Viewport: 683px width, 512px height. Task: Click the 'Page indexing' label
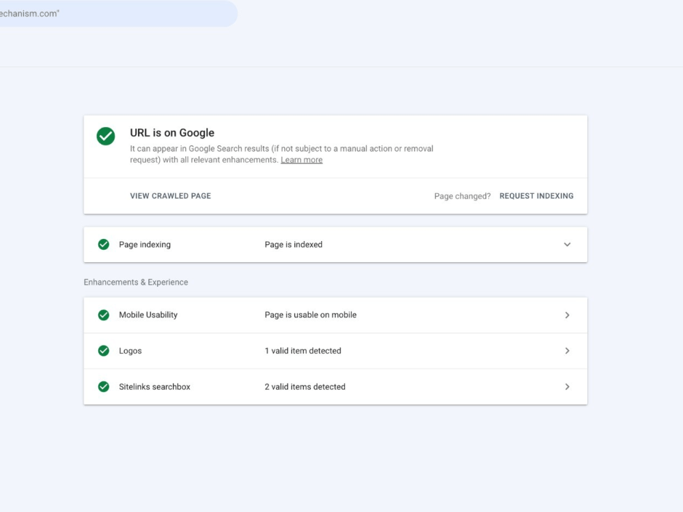[x=145, y=244]
